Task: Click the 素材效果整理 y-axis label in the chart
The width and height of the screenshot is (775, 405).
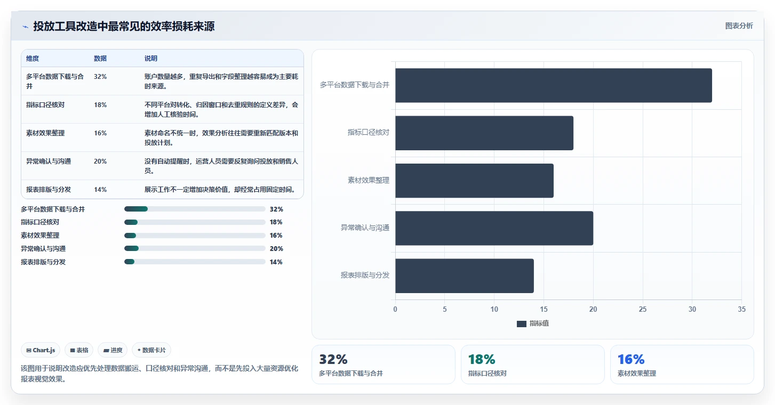Action: [x=369, y=180]
